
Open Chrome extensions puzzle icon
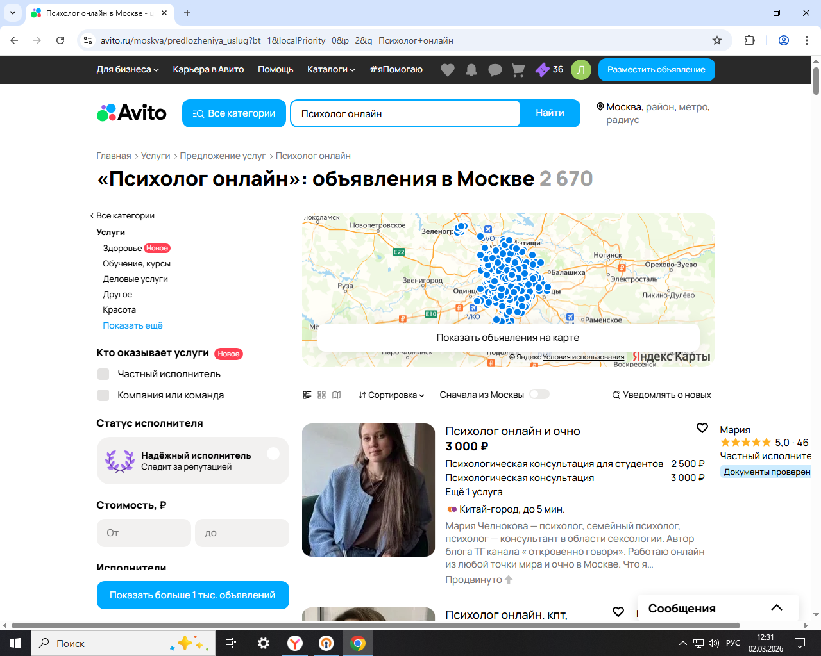tap(749, 40)
